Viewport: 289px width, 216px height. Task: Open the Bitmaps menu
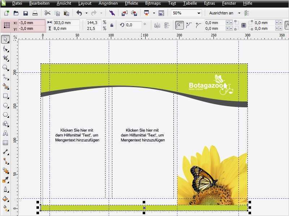tap(153, 3)
